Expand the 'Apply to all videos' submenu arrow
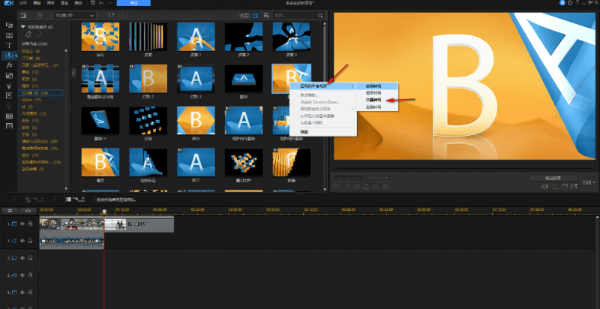The height and width of the screenshot is (309, 600). pos(353,86)
